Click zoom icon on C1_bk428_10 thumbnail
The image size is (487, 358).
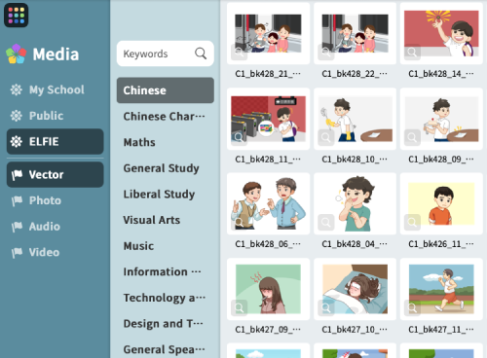click(x=325, y=137)
